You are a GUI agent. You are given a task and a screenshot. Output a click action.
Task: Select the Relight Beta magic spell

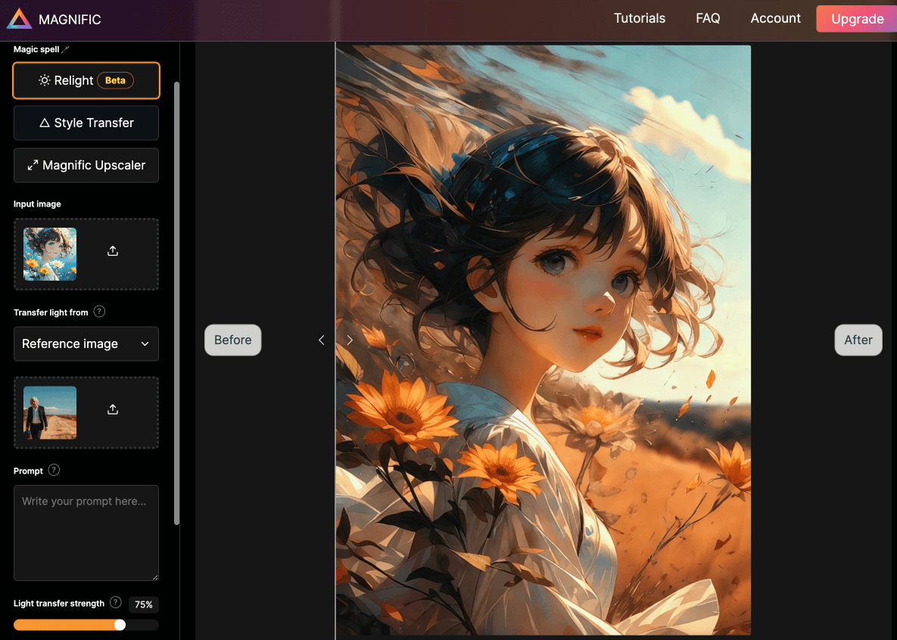click(86, 80)
